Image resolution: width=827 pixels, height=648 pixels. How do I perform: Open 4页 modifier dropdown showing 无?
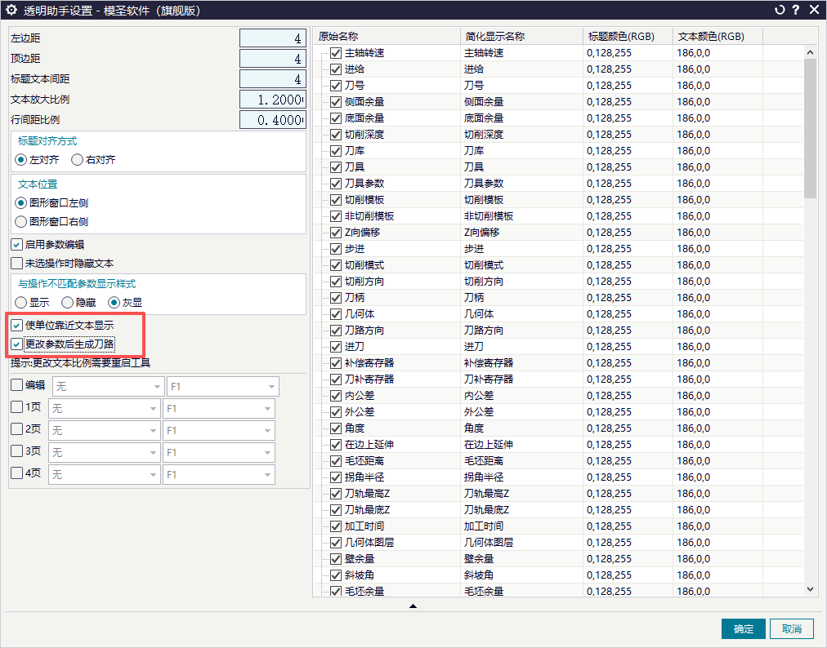(104, 475)
